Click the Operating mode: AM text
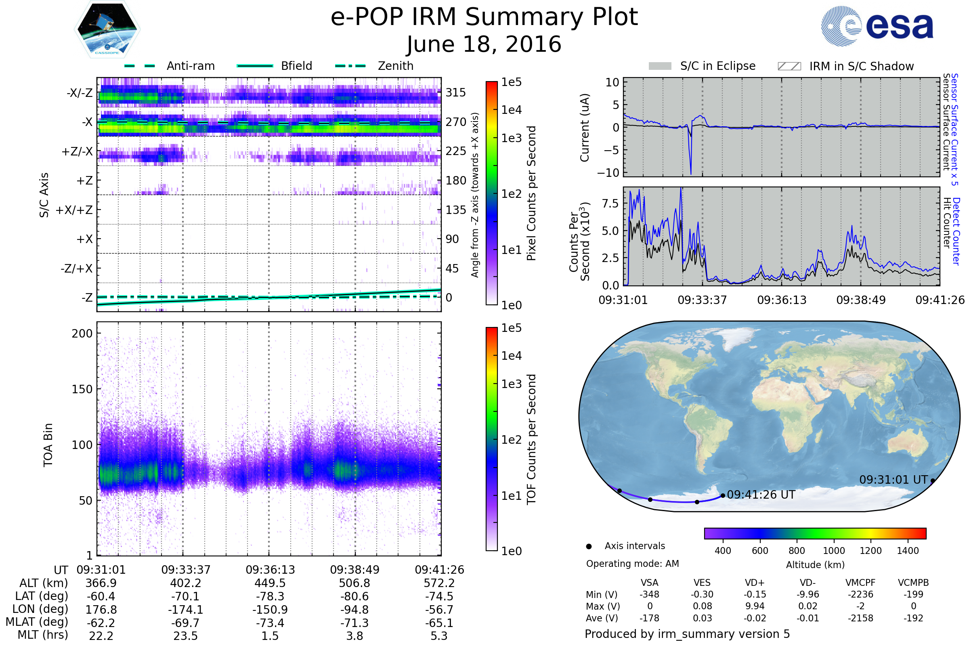The height and width of the screenshot is (646, 969). pyautogui.click(x=632, y=564)
